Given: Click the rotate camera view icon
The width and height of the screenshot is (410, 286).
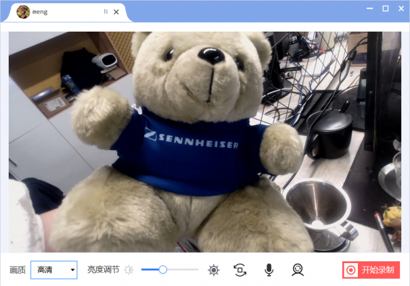Looking at the screenshot, I should click(240, 270).
